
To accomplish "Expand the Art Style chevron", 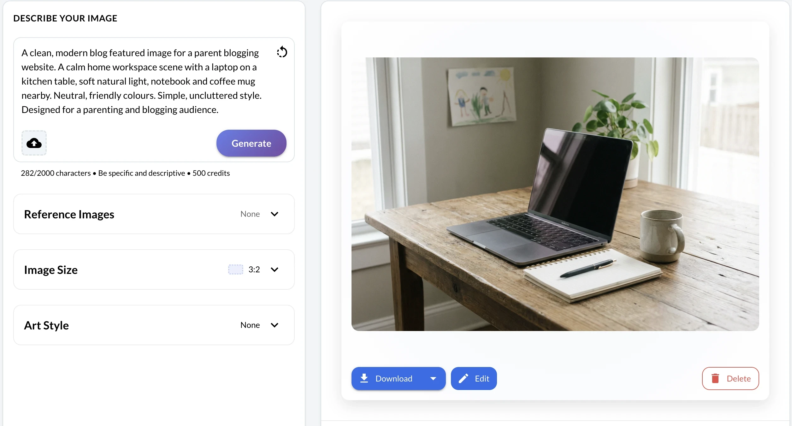I will click(275, 325).
